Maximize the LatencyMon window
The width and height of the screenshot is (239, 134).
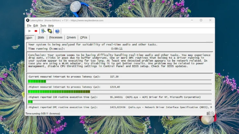click(201, 20)
